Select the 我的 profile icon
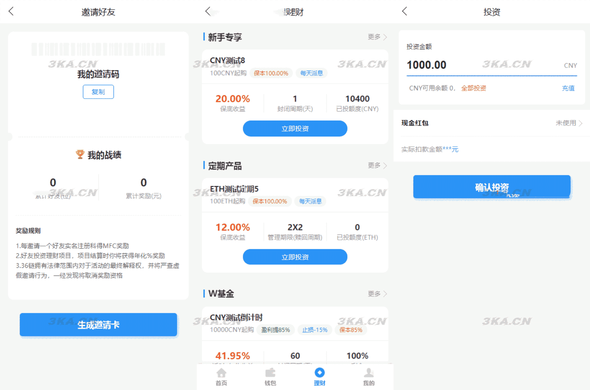This screenshot has height=390, width=590. (368, 373)
